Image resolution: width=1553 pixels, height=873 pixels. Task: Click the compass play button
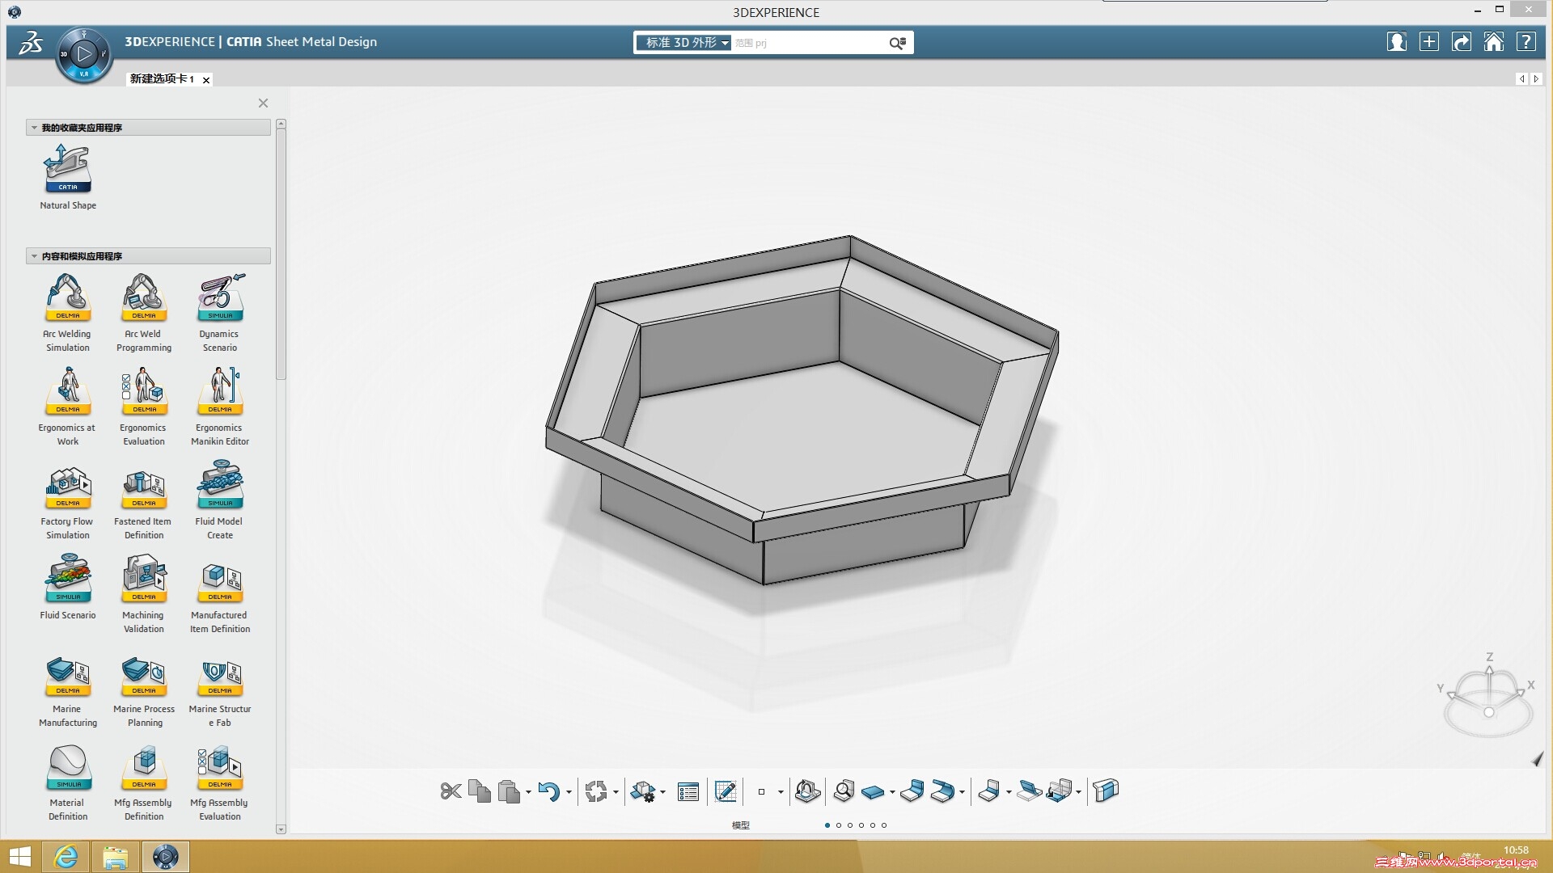[84, 54]
